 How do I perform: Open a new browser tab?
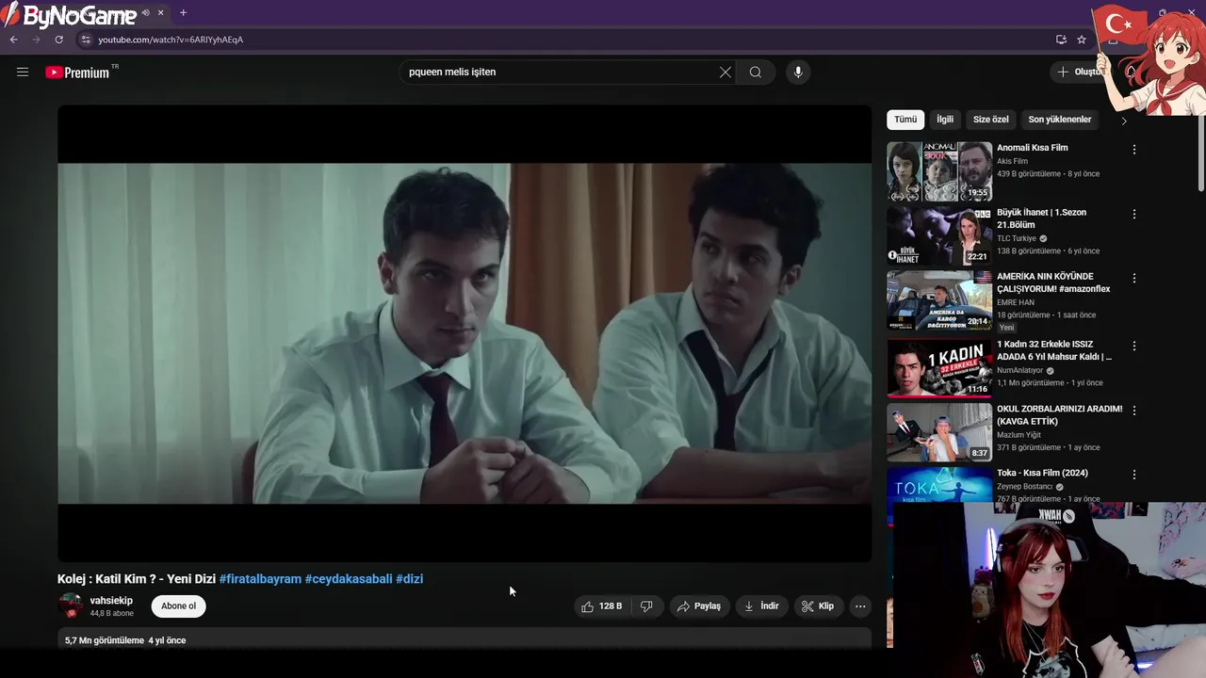(x=183, y=13)
